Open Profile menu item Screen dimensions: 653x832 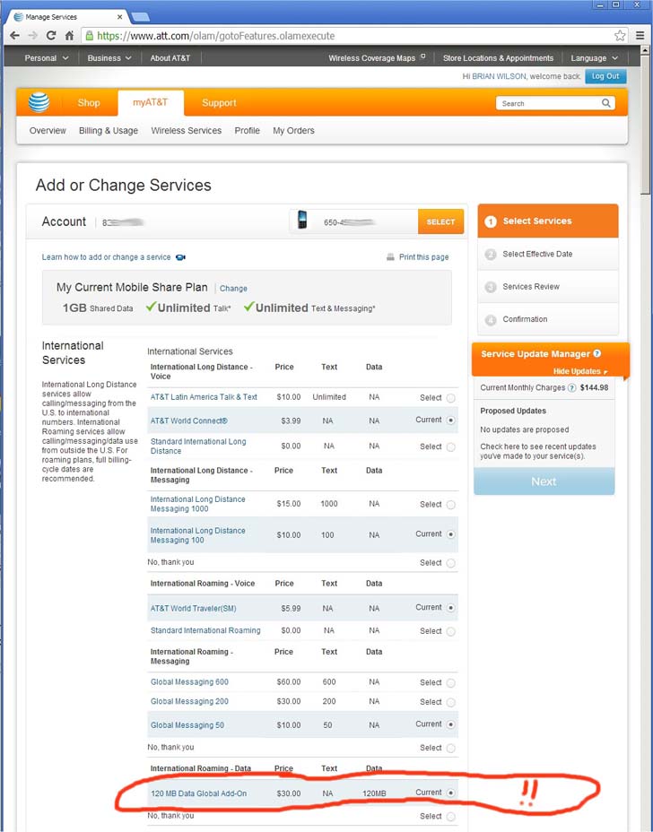pyautogui.click(x=247, y=131)
